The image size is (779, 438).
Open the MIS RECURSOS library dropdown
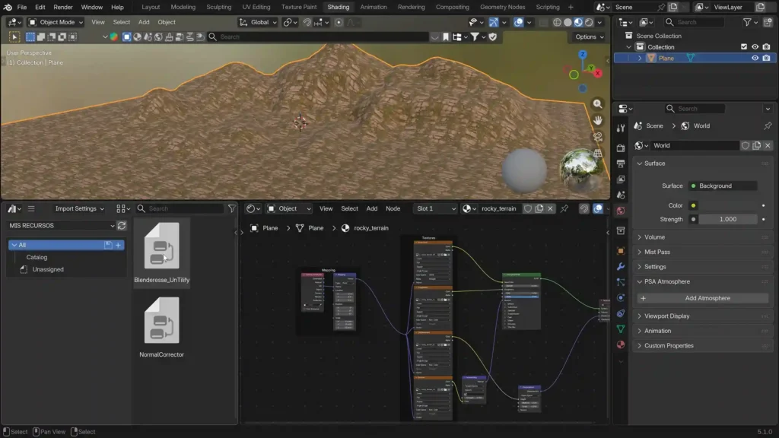[x=62, y=225]
